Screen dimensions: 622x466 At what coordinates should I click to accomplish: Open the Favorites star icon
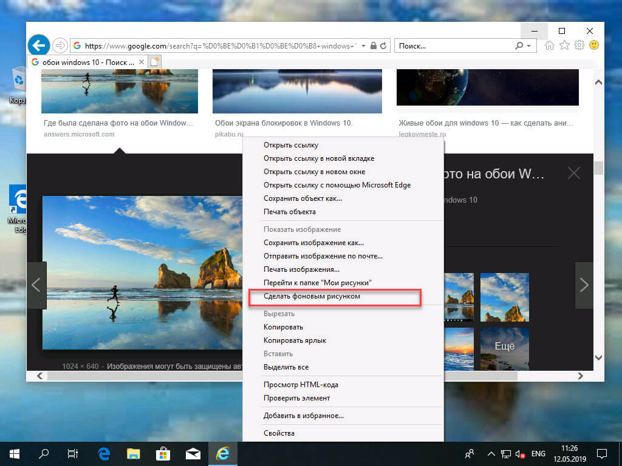click(564, 46)
